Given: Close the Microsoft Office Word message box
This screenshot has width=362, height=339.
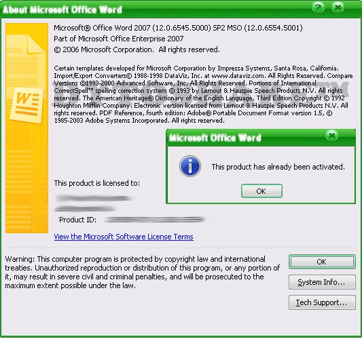Looking at the screenshot, I should pos(331,136).
